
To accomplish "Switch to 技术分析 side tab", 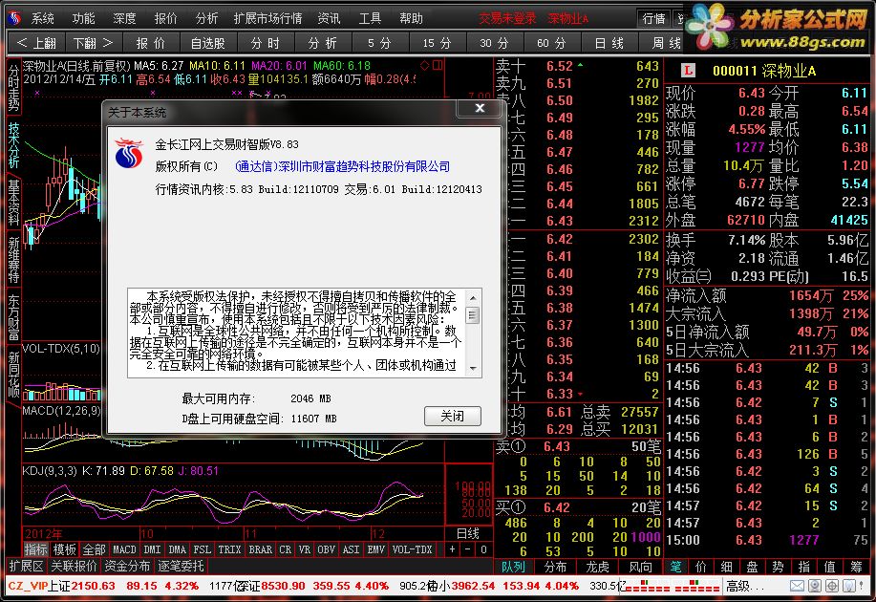I will pyautogui.click(x=13, y=144).
